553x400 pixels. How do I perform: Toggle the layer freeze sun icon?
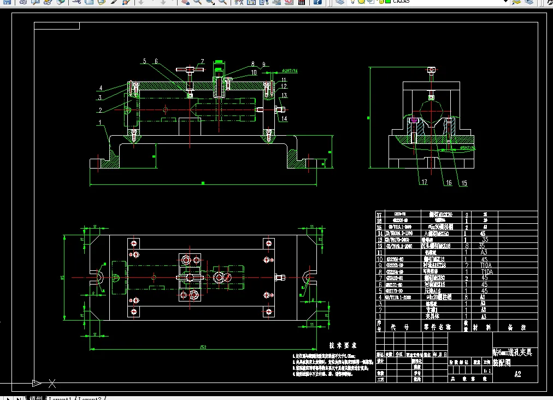click(361, 2)
